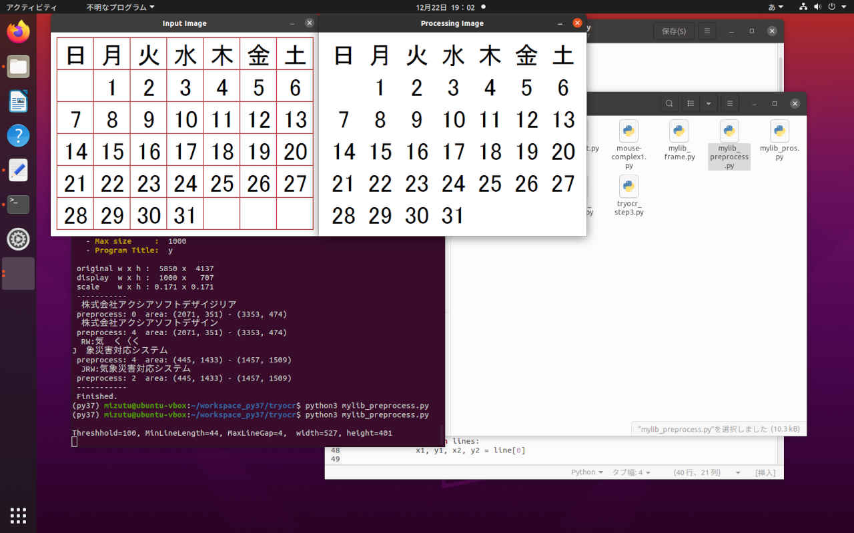Open Settings from the dock
The image size is (854, 533).
pyautogui.click(x=18, y=239)
